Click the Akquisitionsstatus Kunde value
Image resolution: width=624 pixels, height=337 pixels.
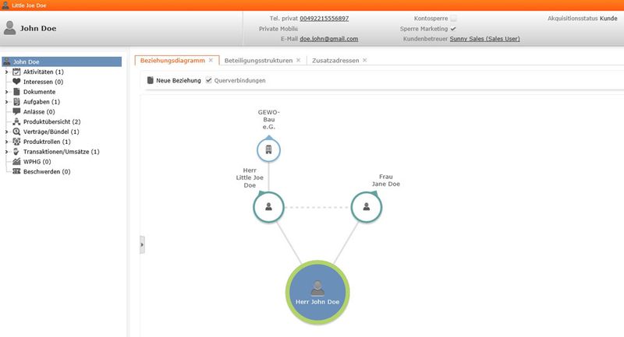608,18
